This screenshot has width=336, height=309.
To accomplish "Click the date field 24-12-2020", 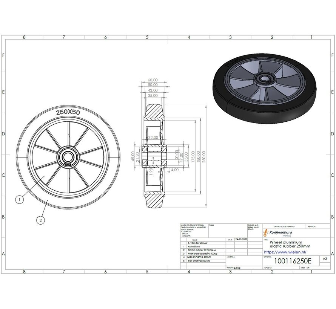I will click(x=242, y=239).
